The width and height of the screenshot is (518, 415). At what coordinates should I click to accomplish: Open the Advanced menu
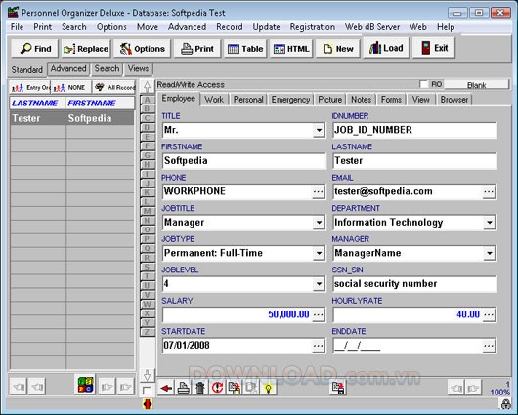coord(187,27)
